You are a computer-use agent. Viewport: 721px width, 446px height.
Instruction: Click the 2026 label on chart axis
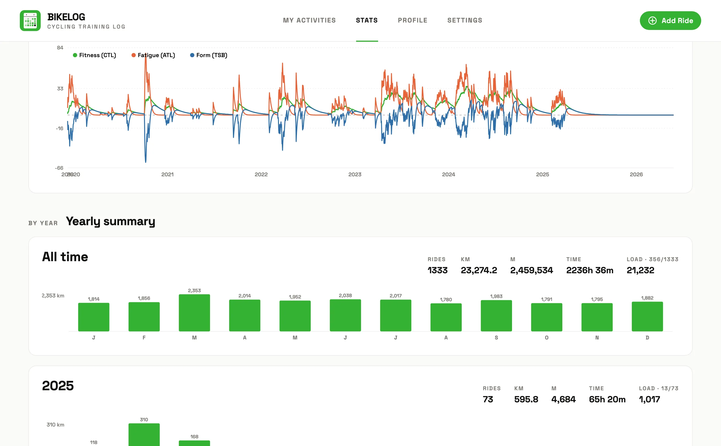point(636,174)
